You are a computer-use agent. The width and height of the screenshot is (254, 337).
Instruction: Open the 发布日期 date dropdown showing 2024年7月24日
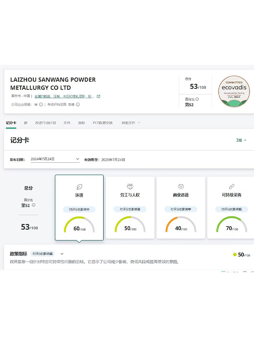[x=55, y=159]
